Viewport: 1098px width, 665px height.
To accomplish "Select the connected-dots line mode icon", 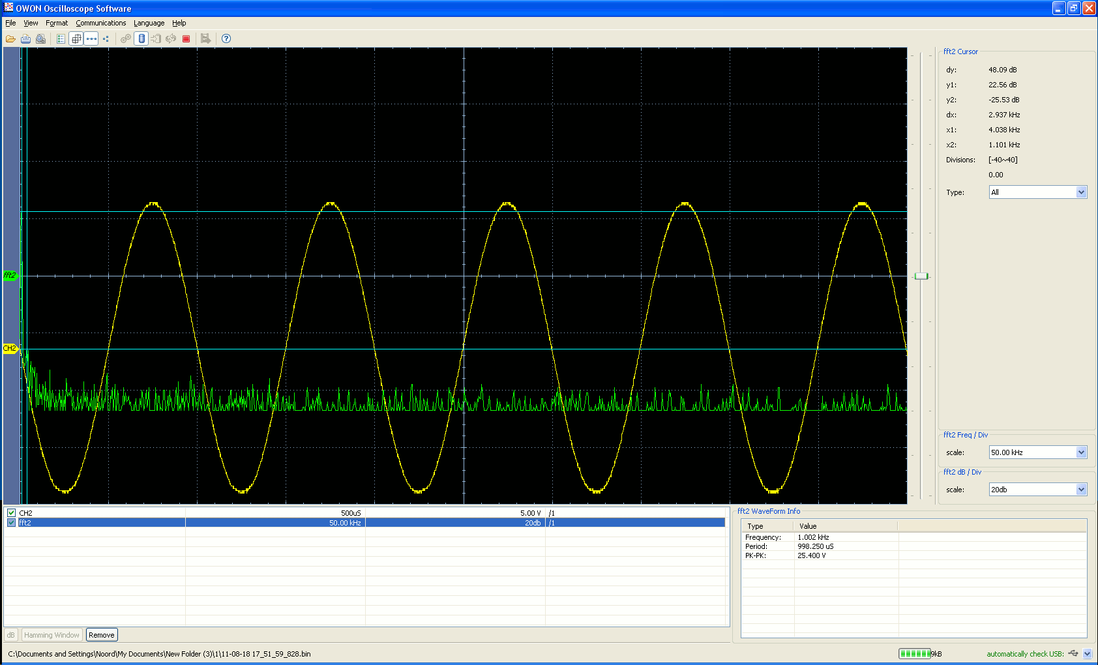I will coord(91,39).
